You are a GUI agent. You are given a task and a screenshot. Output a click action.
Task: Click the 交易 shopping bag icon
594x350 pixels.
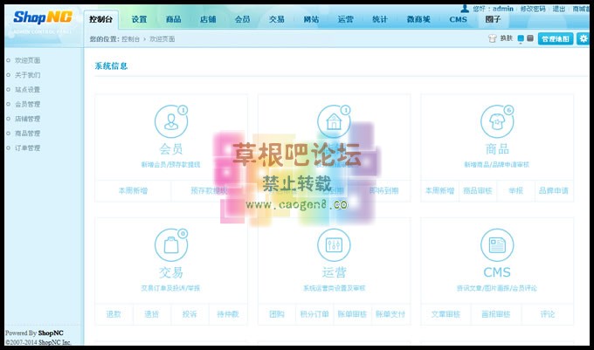click(x=171, y=244)
